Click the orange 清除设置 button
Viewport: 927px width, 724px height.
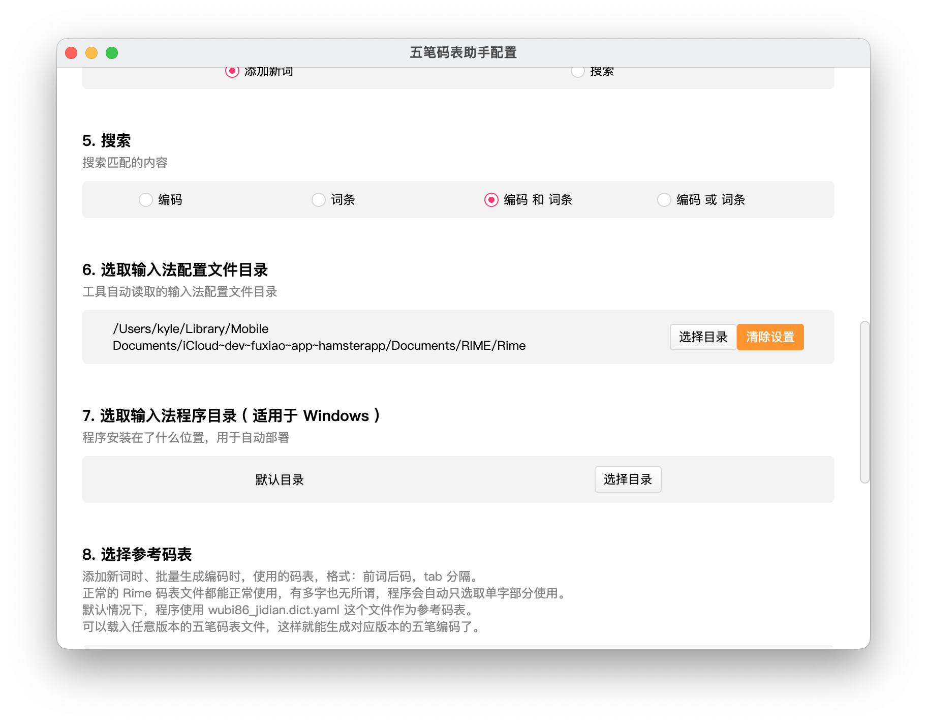[x=770, y=337]
